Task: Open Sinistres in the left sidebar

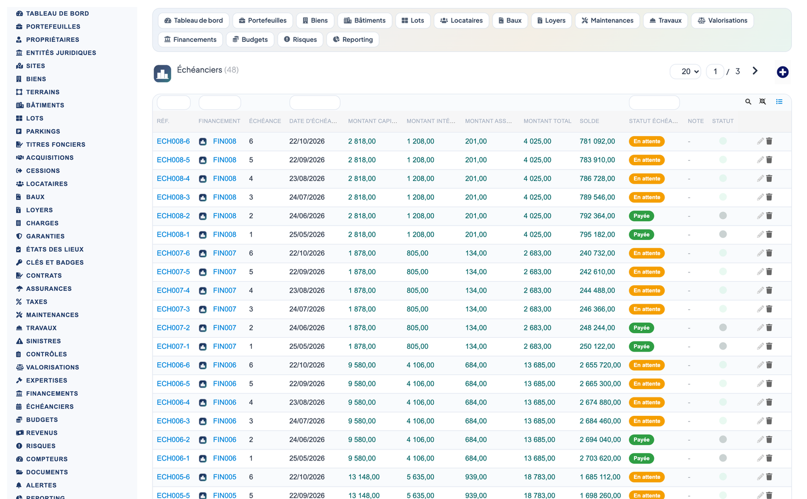Action: point(43,342)
